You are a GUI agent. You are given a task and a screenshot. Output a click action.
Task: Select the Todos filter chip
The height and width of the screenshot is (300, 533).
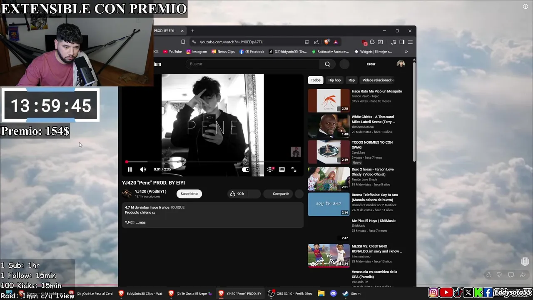(x=316, y=80)
